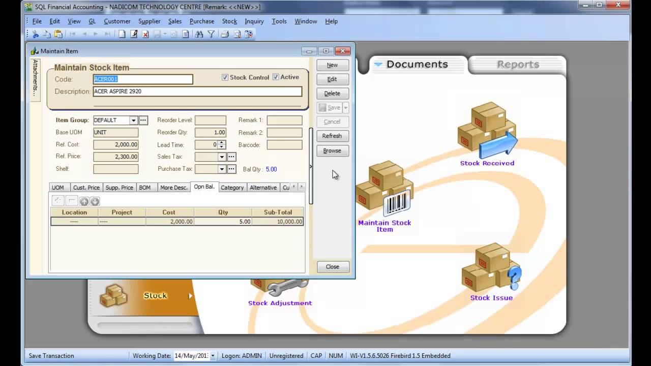Click the Delete button
The height and width of the screenshot is (366, 651).
pos(332,94)
